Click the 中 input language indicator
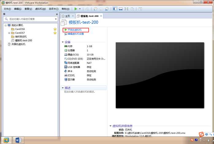 tap(207, 135)
